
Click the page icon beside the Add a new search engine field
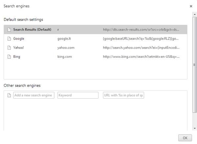point(9,95)
